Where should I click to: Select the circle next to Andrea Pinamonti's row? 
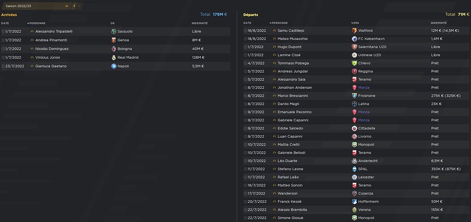click(x=3, y=40)
